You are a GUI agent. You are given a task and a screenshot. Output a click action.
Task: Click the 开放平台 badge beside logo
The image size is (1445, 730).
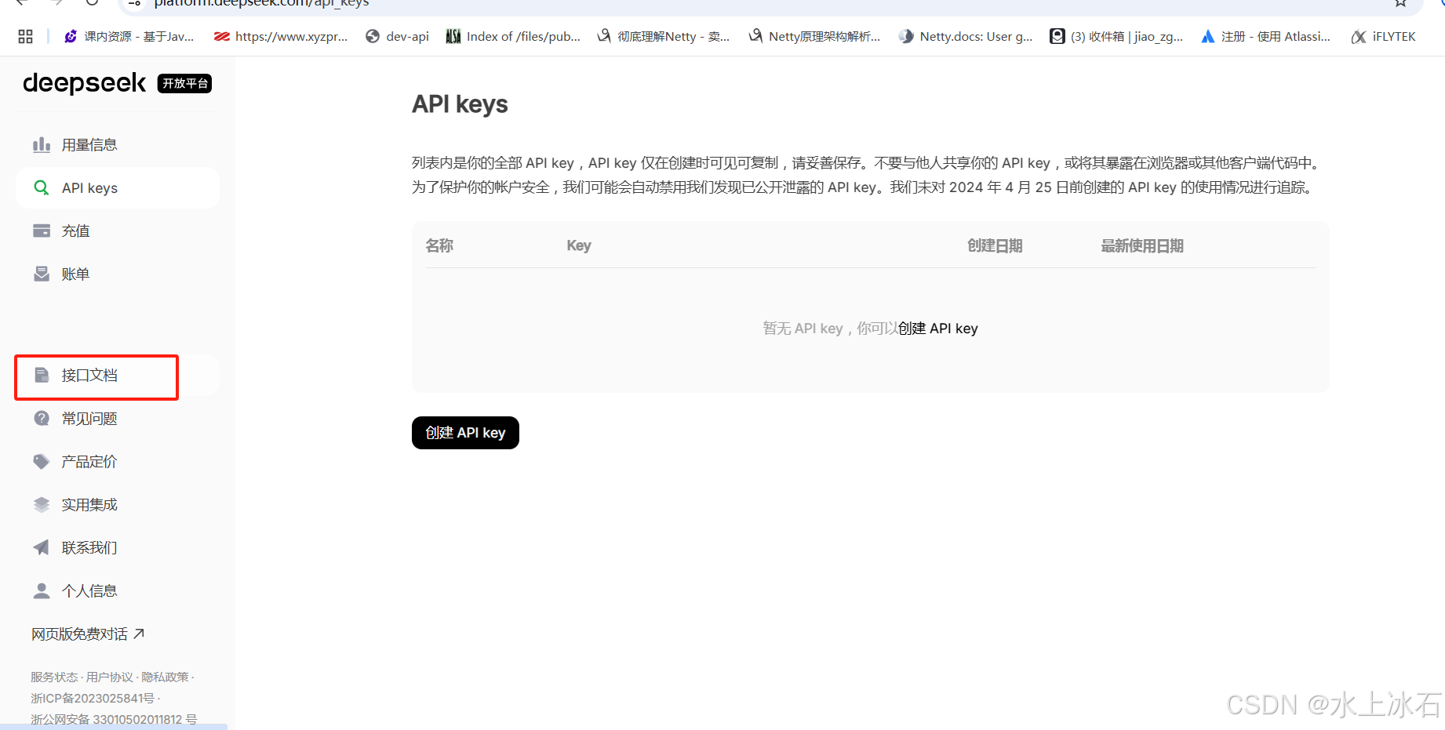(x=185, y=83)
